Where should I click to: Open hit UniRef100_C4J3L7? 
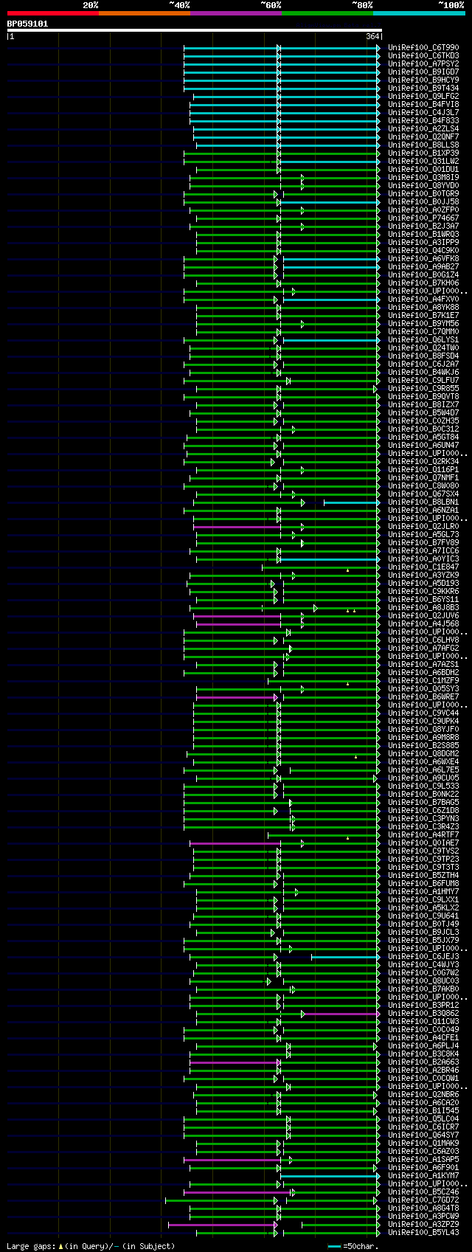(x=423, y=112)
